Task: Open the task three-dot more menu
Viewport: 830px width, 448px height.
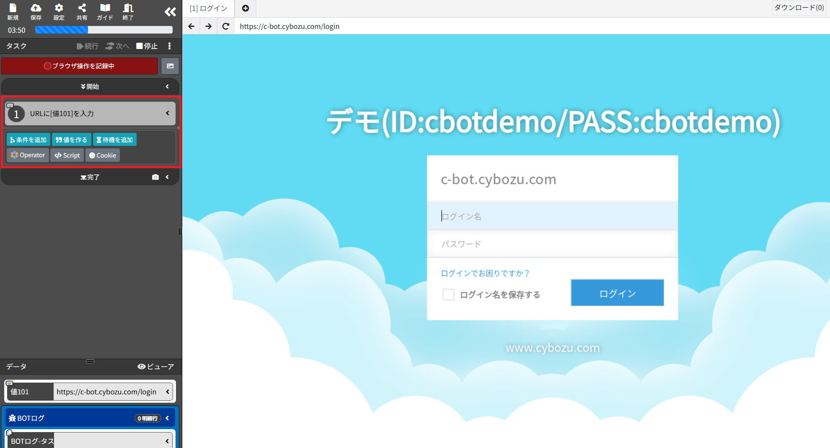Action: 170,46
